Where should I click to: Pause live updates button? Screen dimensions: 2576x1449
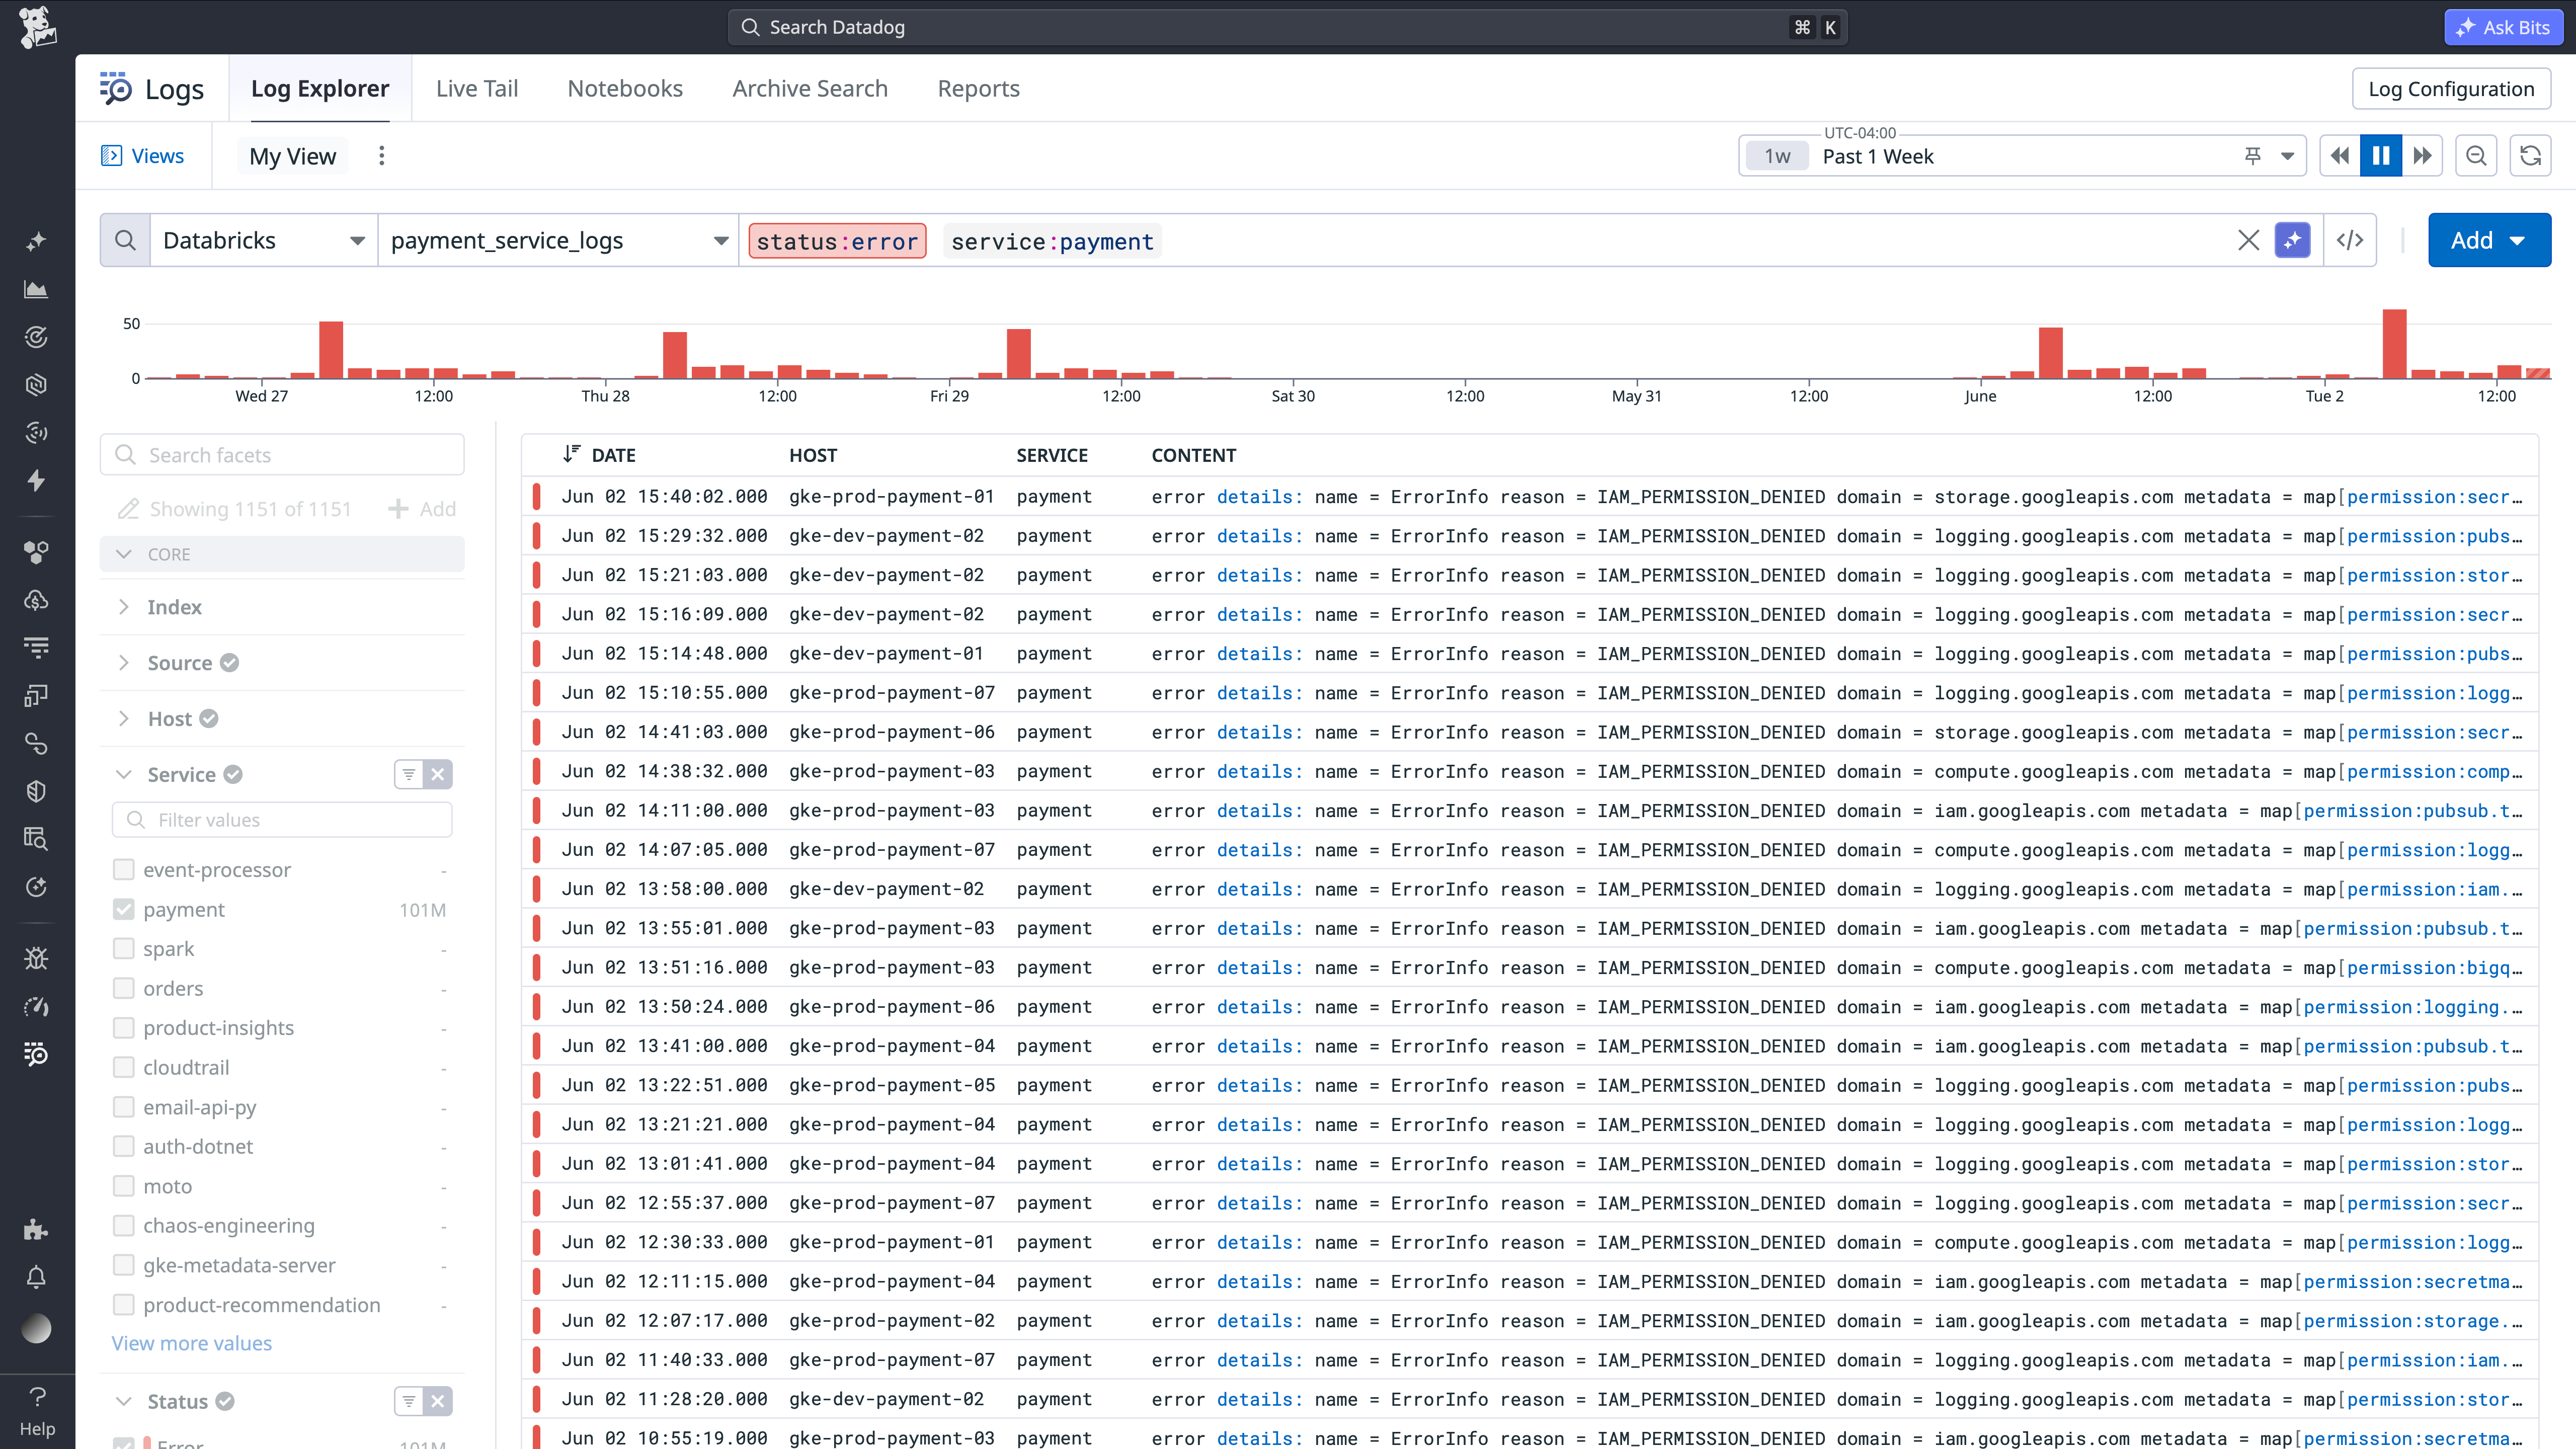coord(2381,156)
